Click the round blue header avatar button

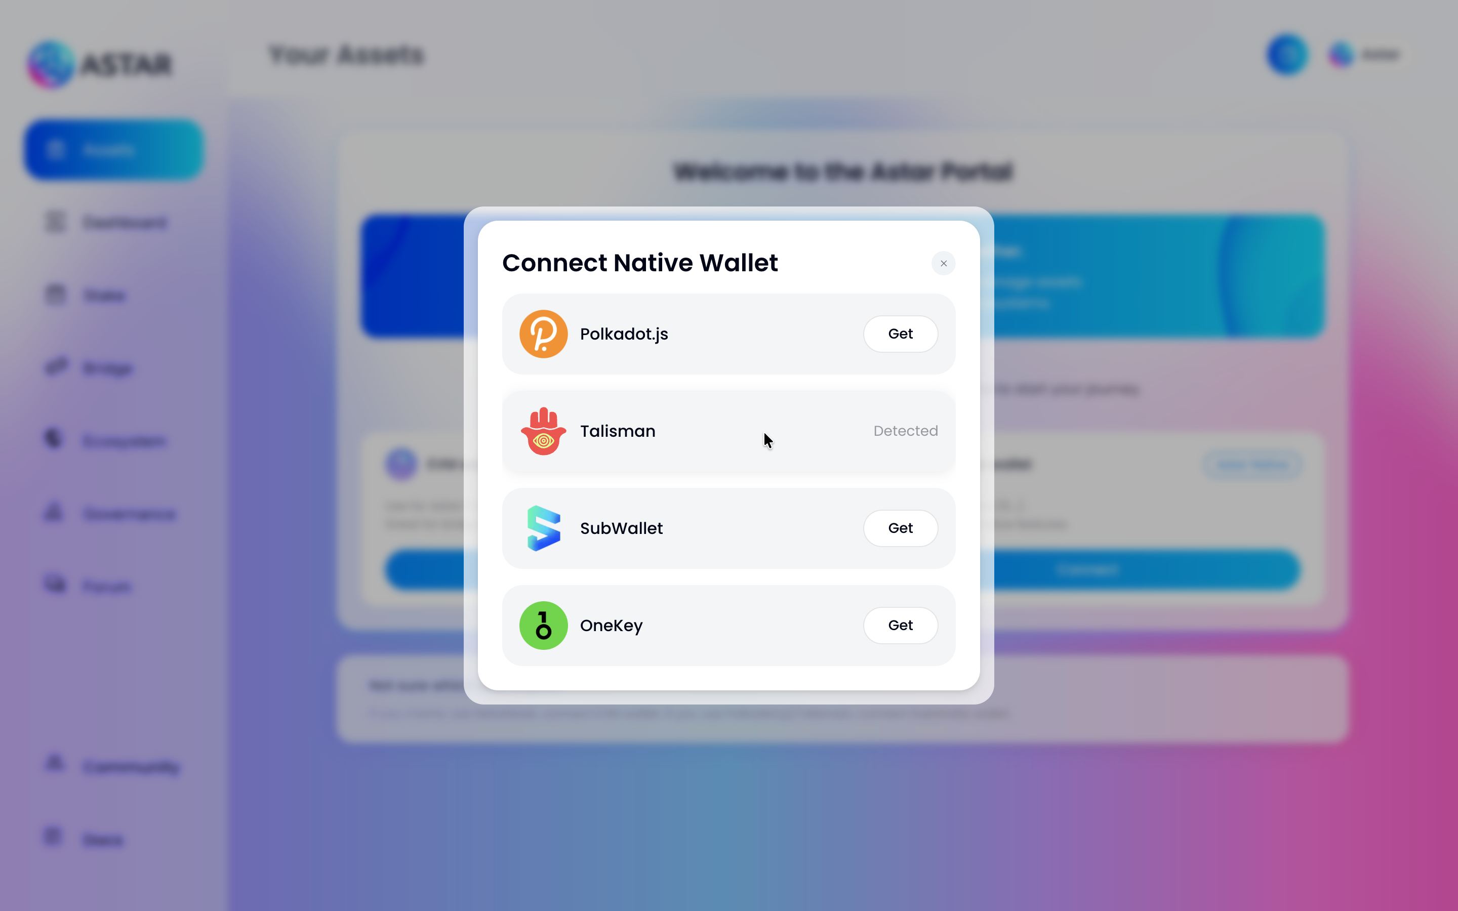click(x=1287, y=55)
